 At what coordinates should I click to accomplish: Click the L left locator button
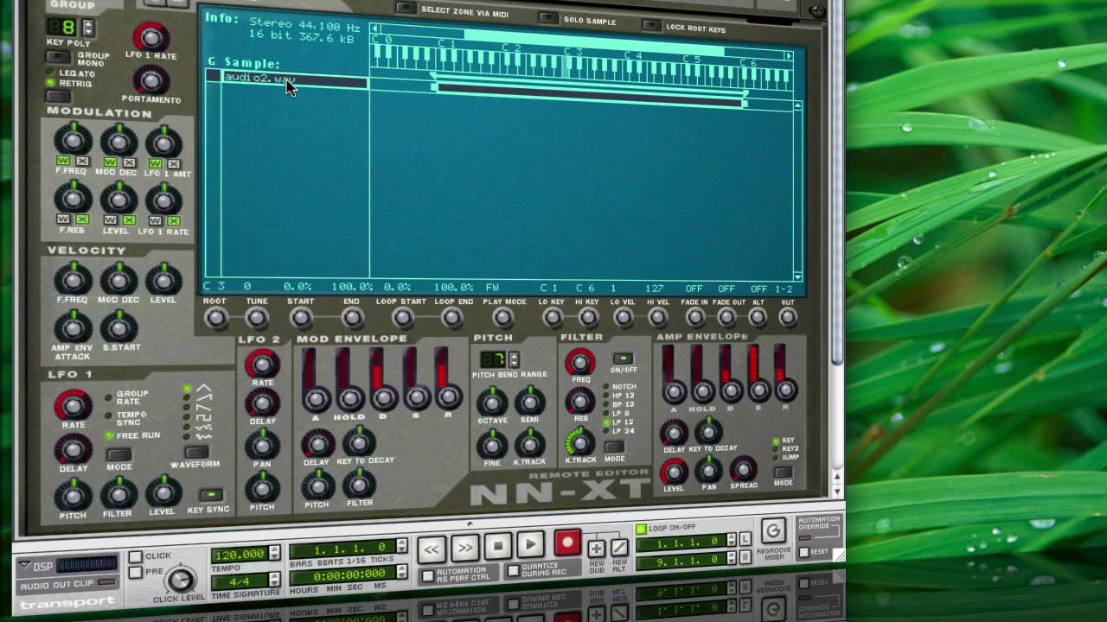pos(745,539)
